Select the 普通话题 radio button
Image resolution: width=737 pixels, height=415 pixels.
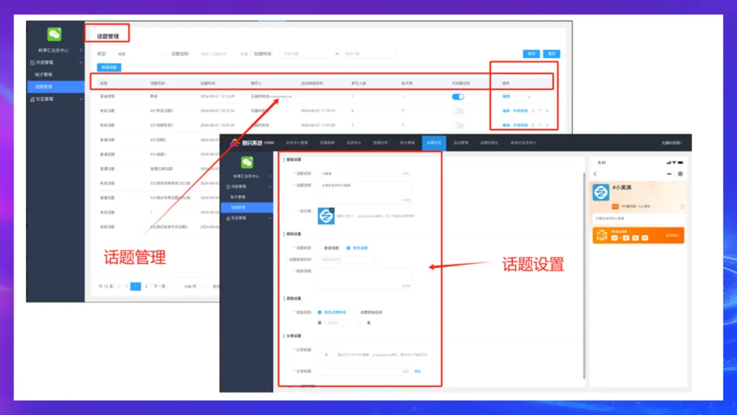pos(319,248)
